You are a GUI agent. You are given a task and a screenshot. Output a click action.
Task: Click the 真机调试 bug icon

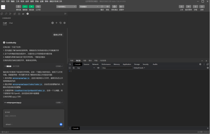[114, 7]
